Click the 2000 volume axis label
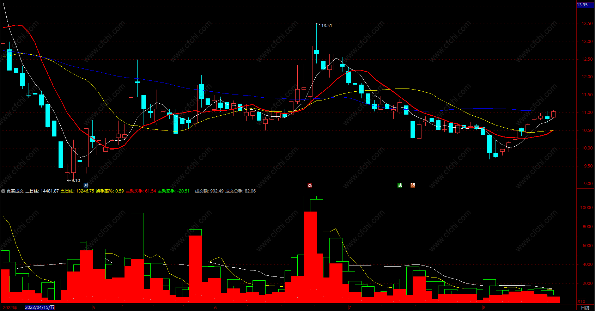This screenshot has width=595, height=311. tap(588, 283)
